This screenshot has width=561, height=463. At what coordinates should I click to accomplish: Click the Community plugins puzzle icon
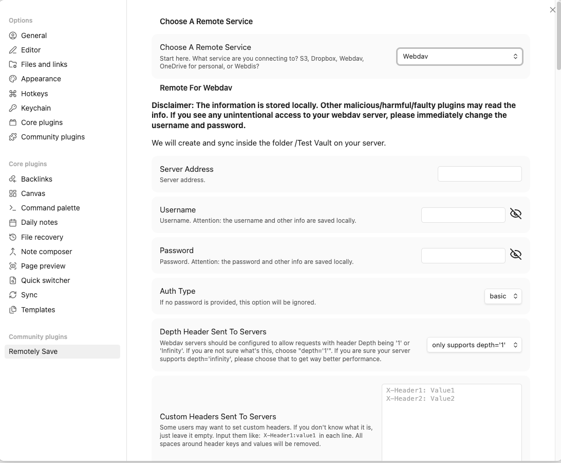pos(13,137)
